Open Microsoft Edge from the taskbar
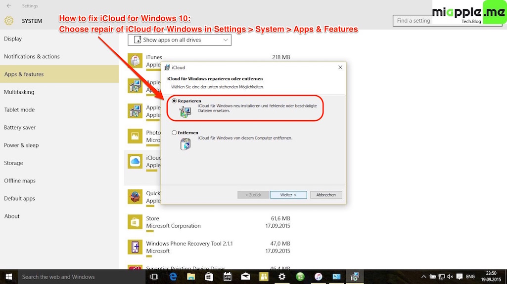This screenshot has width=507, height=284. [173, 277]
